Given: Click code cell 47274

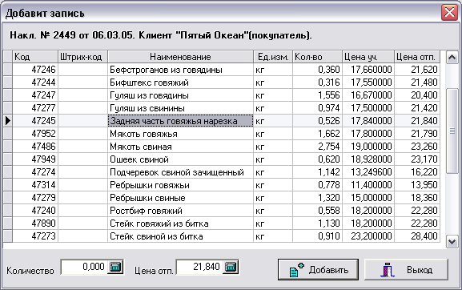Looking at the screenshot, I should point(35,172).
